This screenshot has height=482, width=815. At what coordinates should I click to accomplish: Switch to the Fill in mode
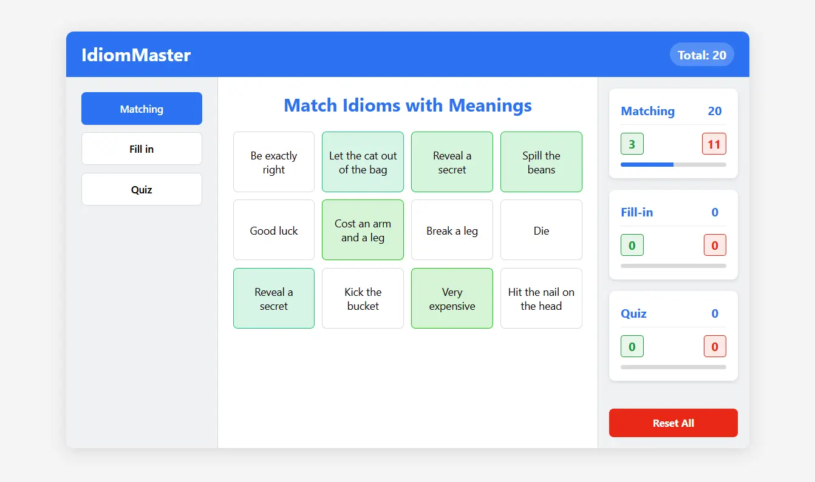142,149
